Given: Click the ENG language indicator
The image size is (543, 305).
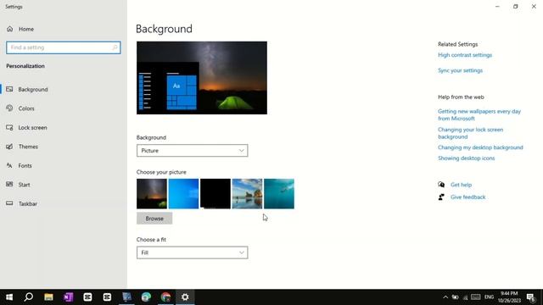Looking at the screenshot, I should tap(489, 297).
